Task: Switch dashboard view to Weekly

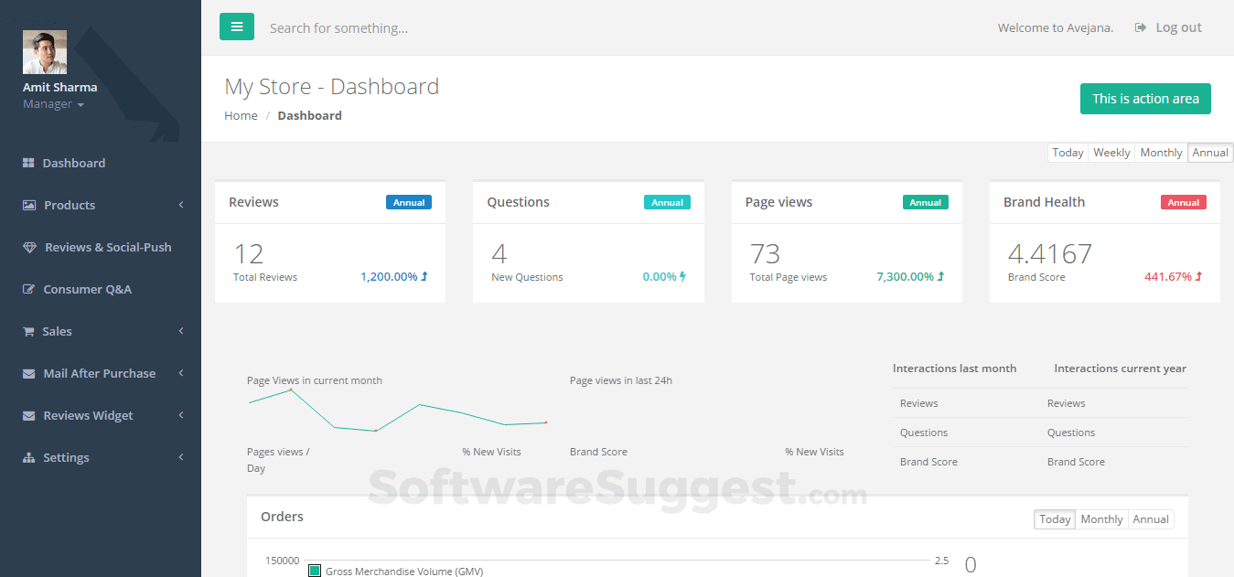Action: tap(1111, 152)
